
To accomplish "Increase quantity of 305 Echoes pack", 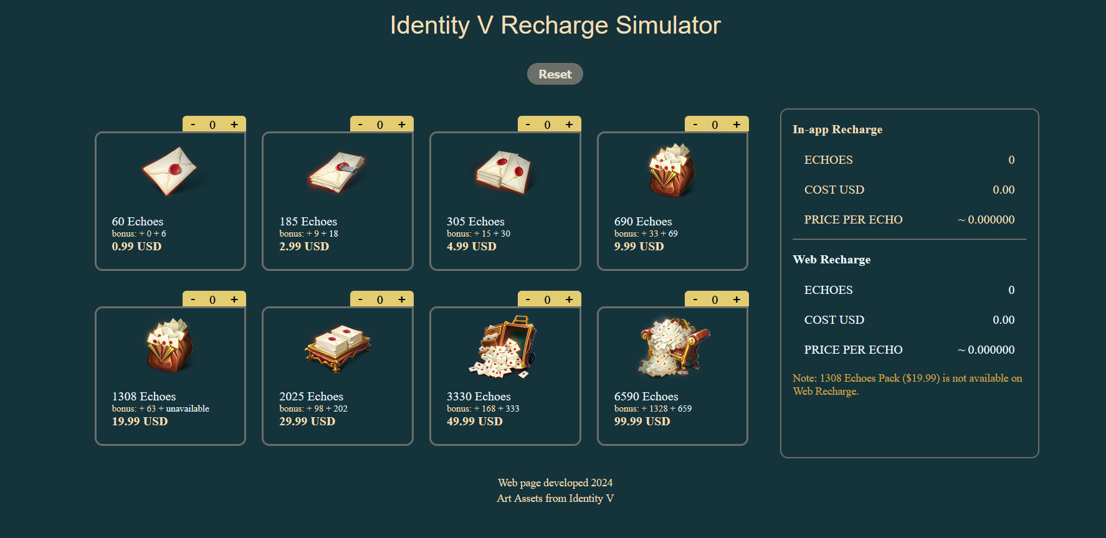I will click(570, 125).
